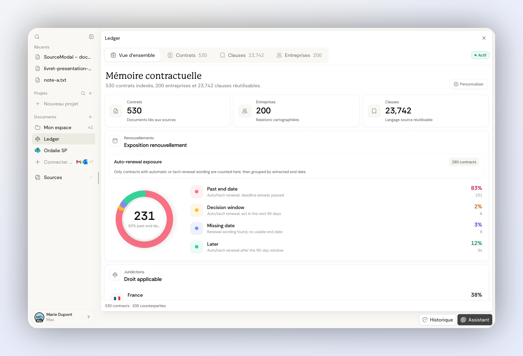Image resolution: width=523 pixels, height=356 pixels.
Task: Open the help question mark button
Action: (89, 317)
